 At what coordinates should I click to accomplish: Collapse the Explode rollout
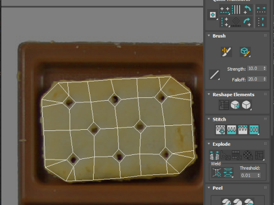click(x=209, y=144)
